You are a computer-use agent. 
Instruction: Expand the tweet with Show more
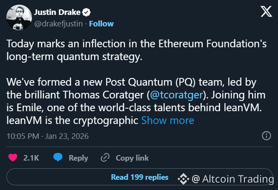point(167,121)
